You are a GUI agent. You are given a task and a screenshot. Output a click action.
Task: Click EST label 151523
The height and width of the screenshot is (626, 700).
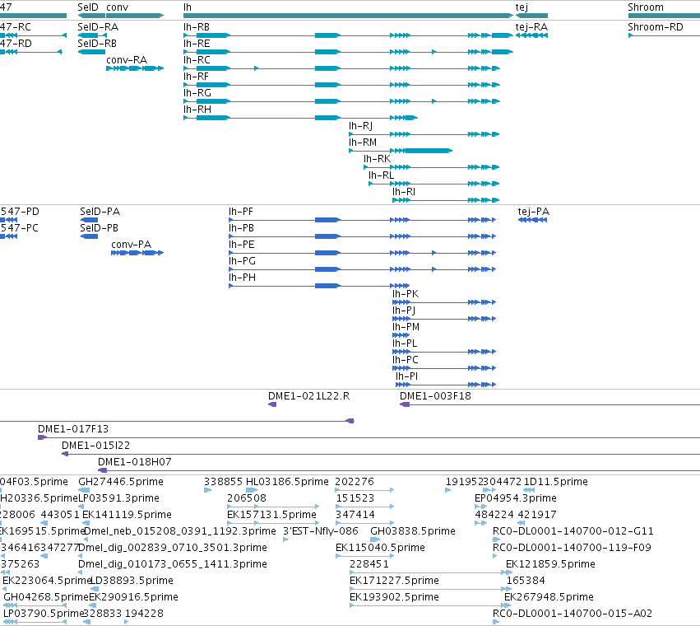pyautogui.click(x=355, y=498)
